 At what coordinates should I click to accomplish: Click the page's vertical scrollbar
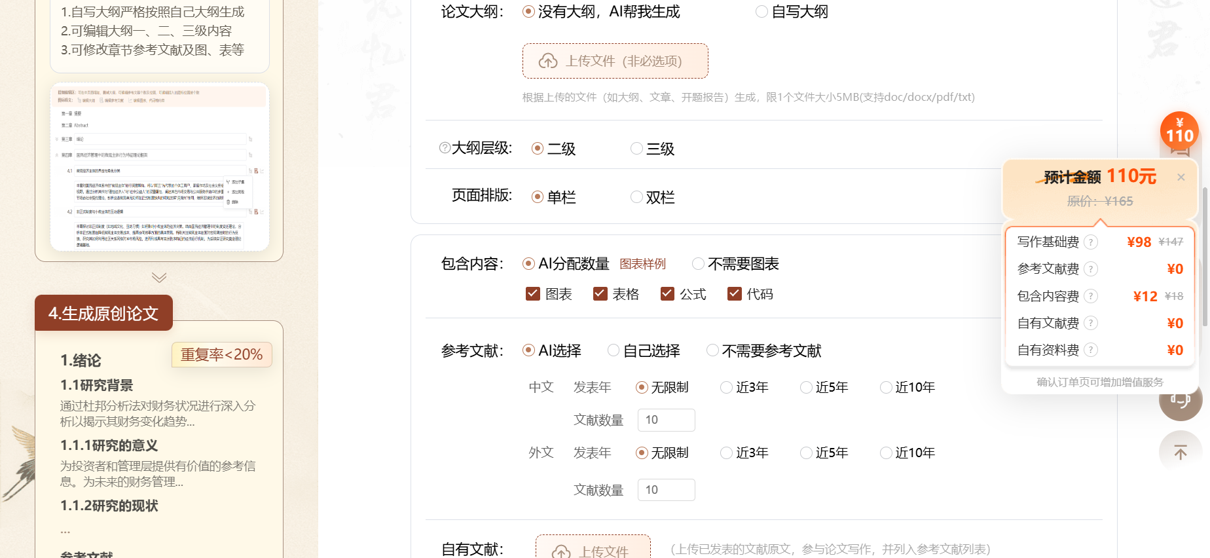click(x=1205, y=255)
